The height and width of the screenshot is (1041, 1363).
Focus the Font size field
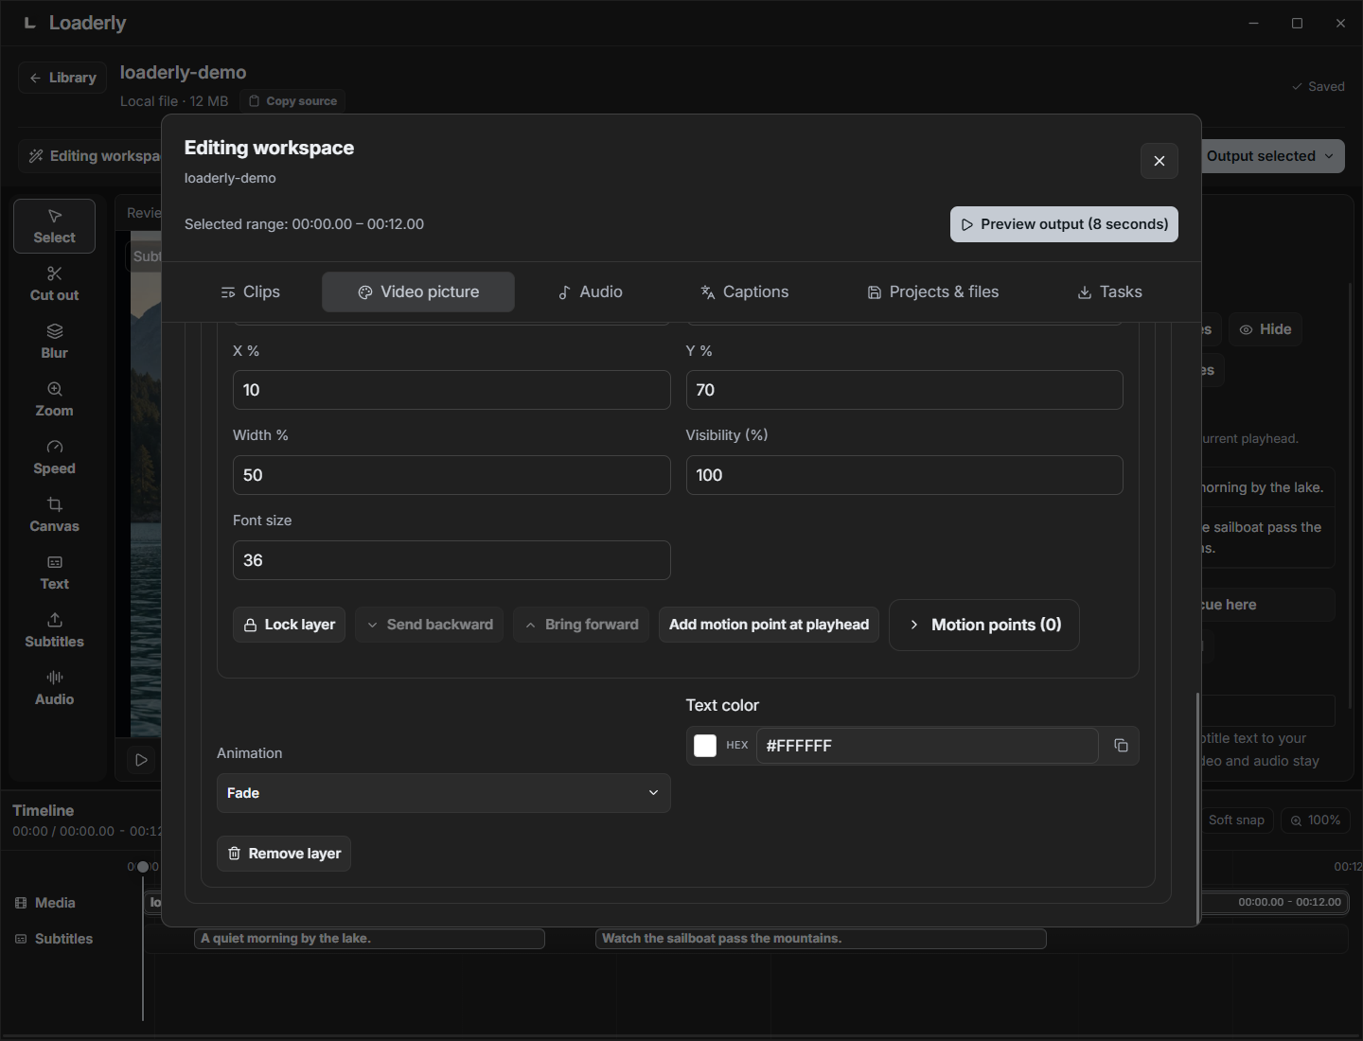point(451,560)
